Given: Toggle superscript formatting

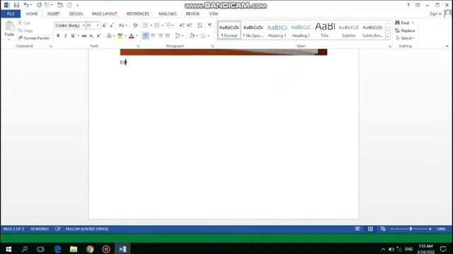Looking at the screenshot, I should 98,36.
